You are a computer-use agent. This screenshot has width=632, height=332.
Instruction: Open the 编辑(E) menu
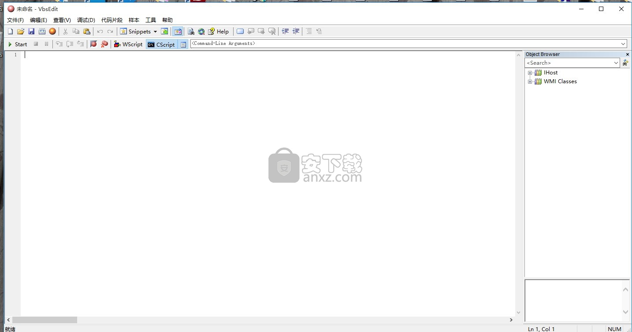pyautogui.click(x=38, y=20)
